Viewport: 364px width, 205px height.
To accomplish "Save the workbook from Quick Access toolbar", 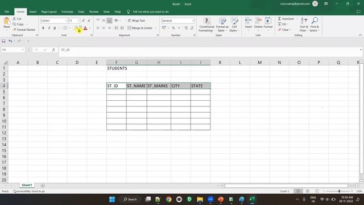I will [x=3, y=41].
